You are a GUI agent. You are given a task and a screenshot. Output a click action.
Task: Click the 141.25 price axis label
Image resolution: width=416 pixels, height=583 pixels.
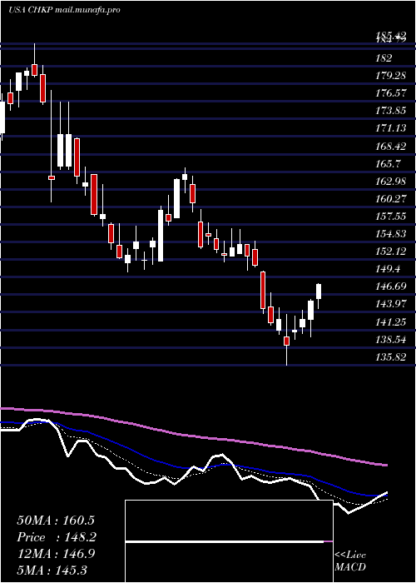tap(391, 321)
